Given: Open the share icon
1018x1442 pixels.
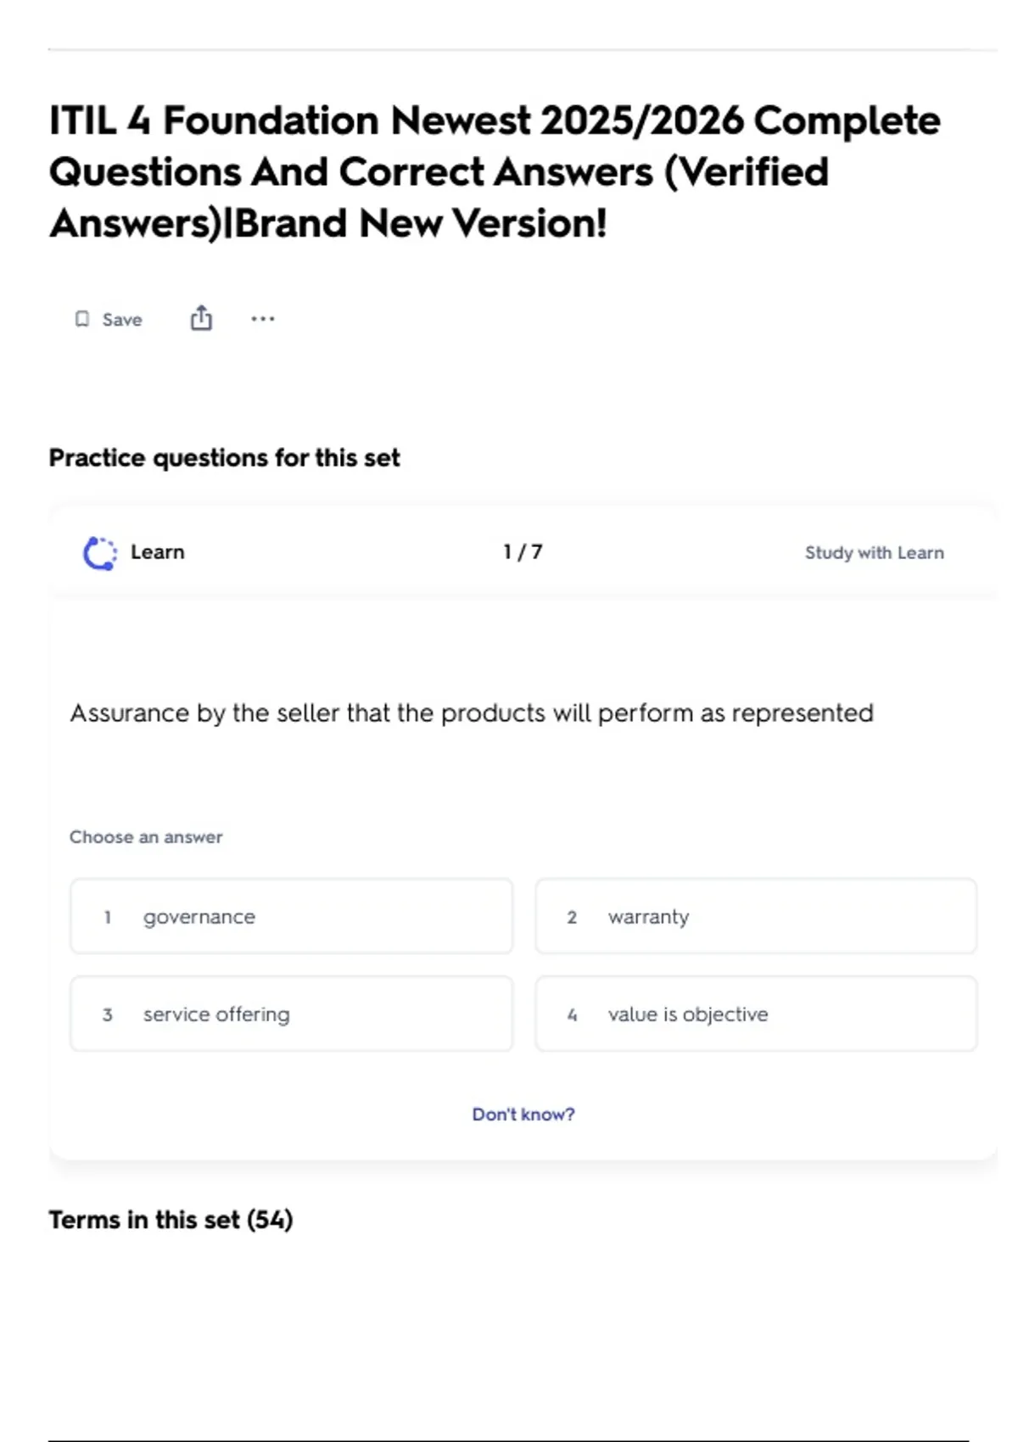Looking at the screenshot, I should pyautogui.click(x=201, y=318).
